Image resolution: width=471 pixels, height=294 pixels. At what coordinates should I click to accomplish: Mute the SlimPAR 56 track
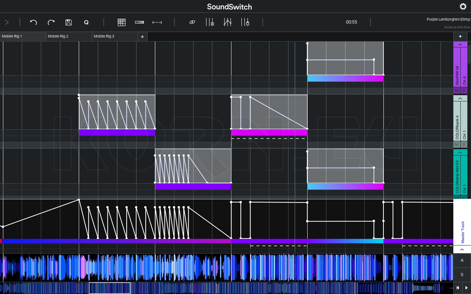456,90
